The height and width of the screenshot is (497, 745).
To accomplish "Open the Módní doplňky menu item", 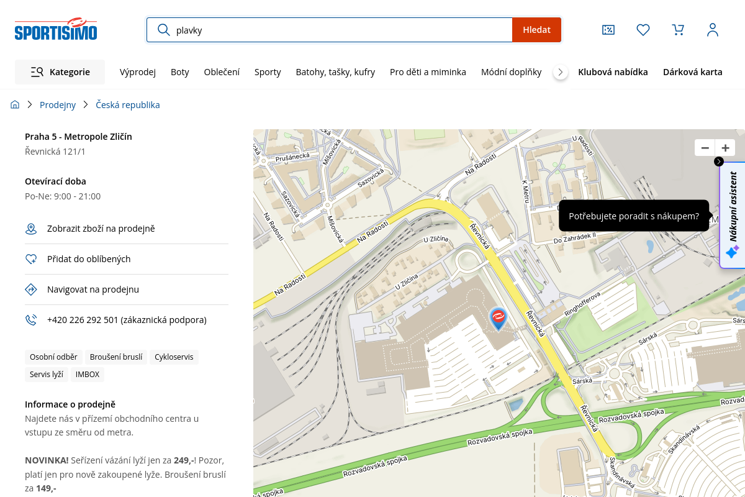I will click(x=512, y=72).
